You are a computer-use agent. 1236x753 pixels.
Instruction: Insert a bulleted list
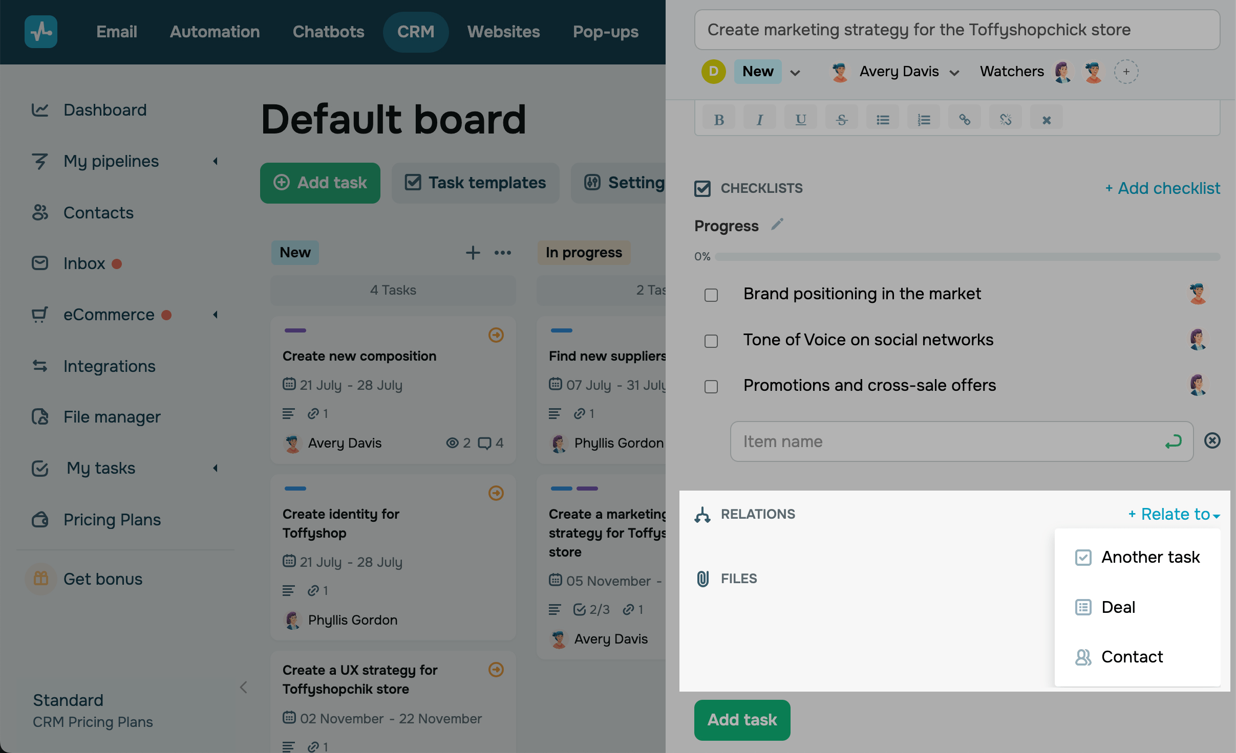pos(883,120)
